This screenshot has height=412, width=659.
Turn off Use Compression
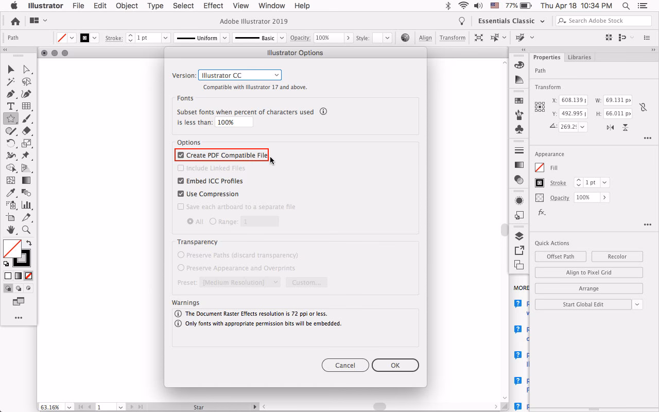click(x=181, y=194)
